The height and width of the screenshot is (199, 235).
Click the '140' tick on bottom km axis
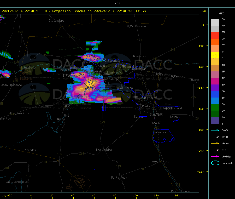pos(177,195)
